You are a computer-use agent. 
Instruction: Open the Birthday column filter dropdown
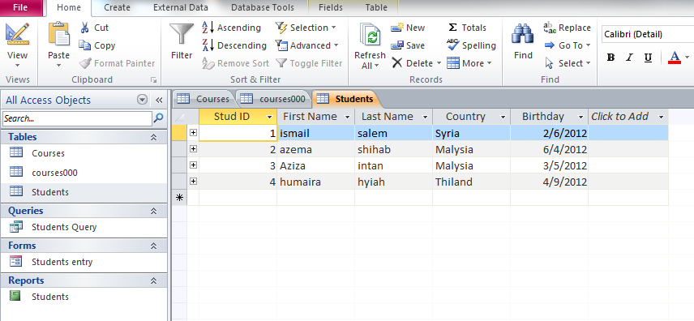point(581,117)
